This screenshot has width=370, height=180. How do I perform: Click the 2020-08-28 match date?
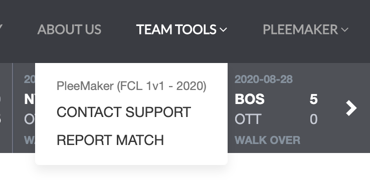pos(264,79)
